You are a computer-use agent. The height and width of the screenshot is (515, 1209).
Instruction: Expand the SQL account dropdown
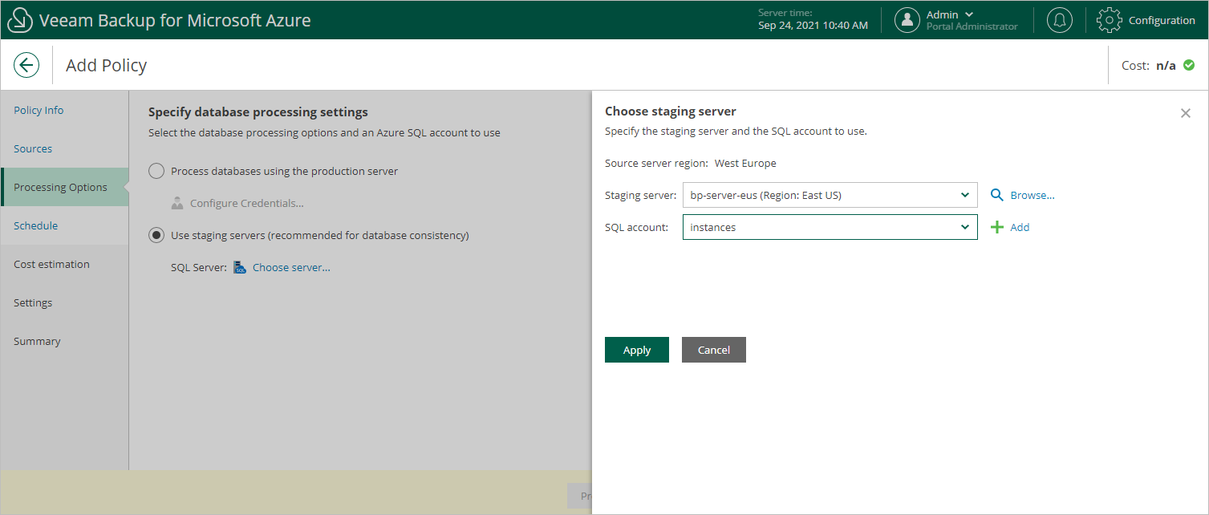coord(964,227)
